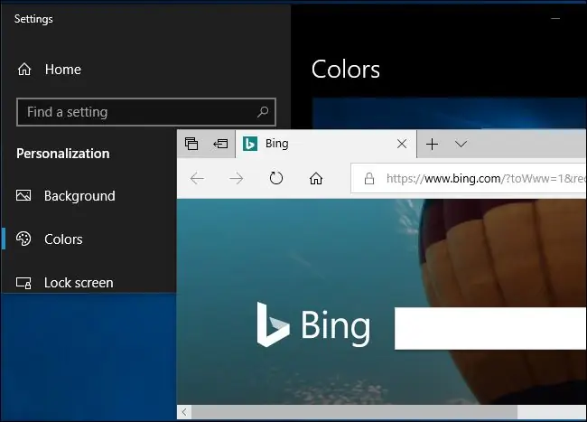
Task: Go forward in Edge browser
Action: coord(237,179)
